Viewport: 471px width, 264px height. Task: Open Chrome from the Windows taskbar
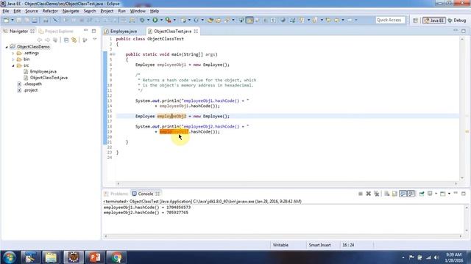click(116, 257)
